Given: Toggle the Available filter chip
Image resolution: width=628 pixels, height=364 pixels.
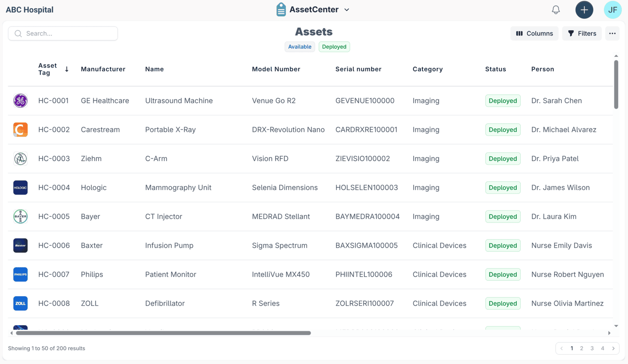Looking at the screenshot, I should click(x=300, y=47).
